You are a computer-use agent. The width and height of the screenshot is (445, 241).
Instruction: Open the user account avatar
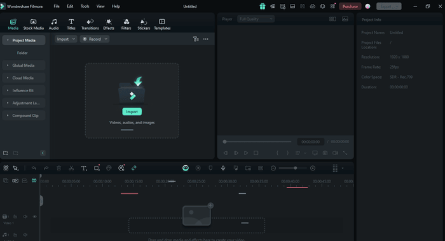(367, 6)
